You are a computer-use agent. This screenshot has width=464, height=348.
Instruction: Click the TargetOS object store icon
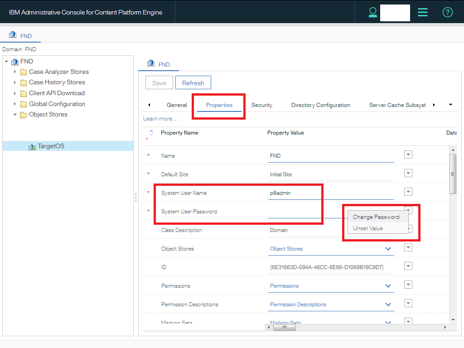pyautogui.click(x=32, y=146)
